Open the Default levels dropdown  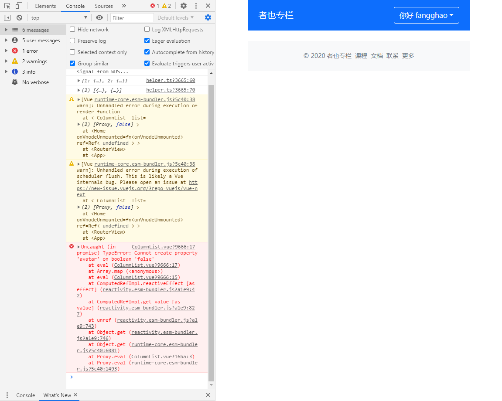[175, 17]
